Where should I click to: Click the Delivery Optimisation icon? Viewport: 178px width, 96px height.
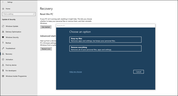(x=3, y=32)
